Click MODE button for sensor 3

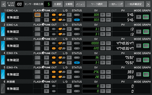[139, 46]
